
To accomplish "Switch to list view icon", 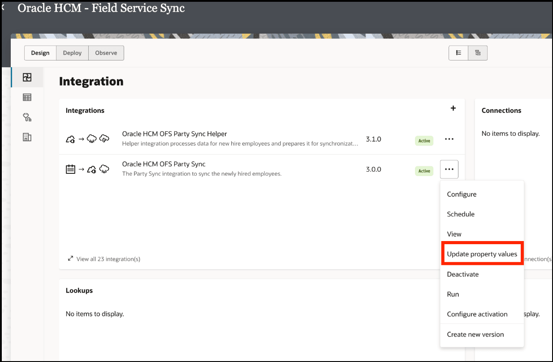I will [458, 53].
